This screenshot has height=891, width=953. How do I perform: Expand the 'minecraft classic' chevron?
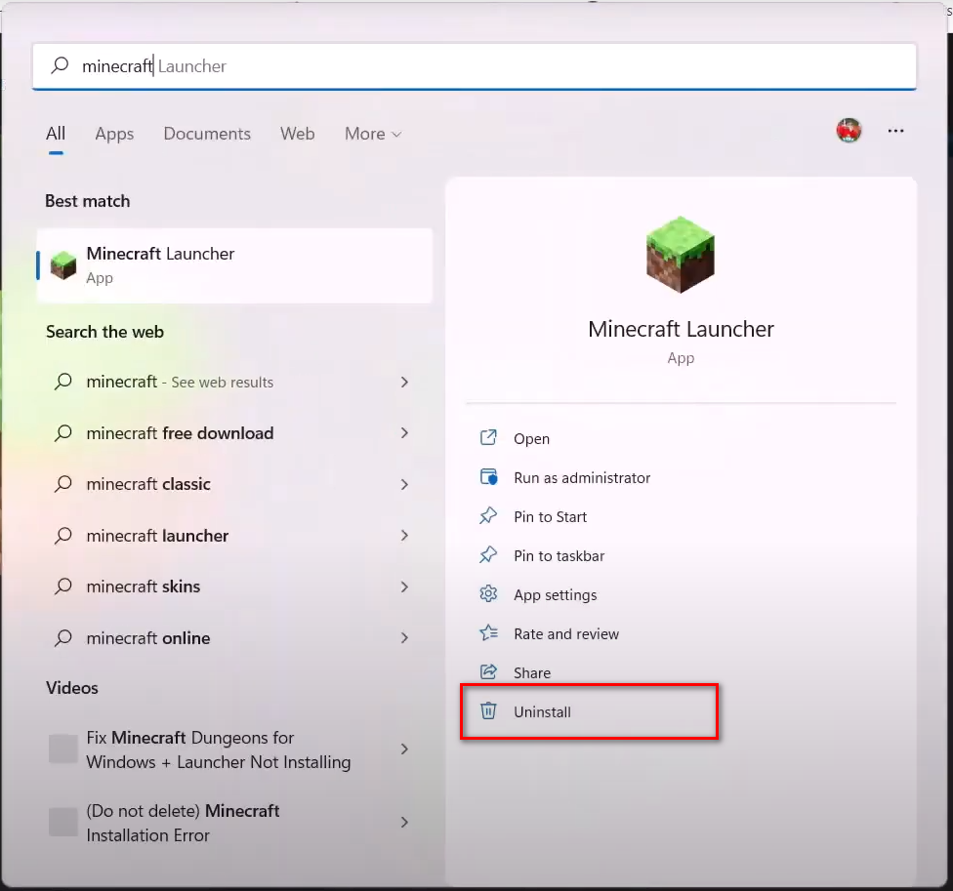pos(405,485)
